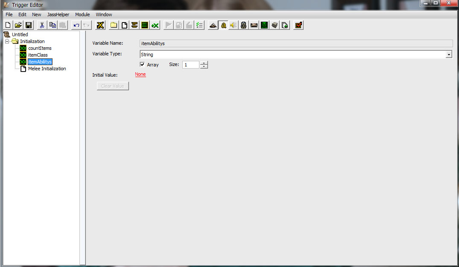Screen dimensions: 459x267
Task: Create a new trigger with the blank page icon
Action: click(x=124, y=26)
